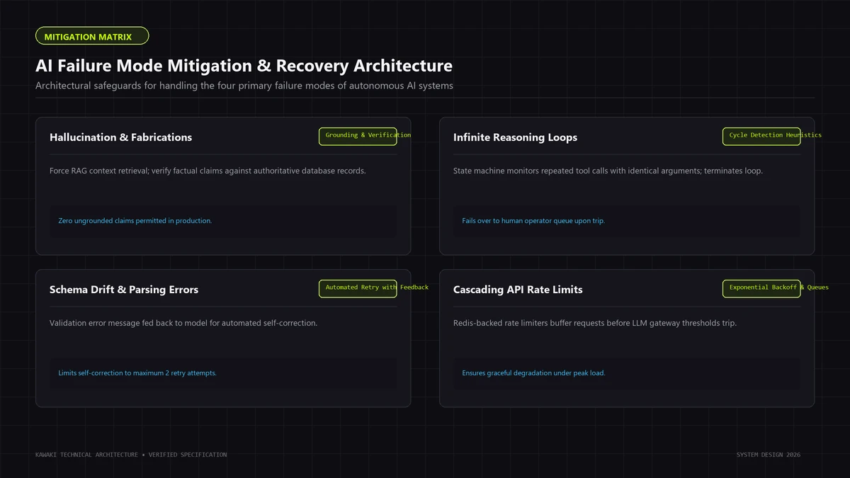Image resolution: width=850 pixels, height=478 pixels.
Task: Click the MITIGATION MATRIX badge
Action: pyautogui.click(x=92, y=36)
